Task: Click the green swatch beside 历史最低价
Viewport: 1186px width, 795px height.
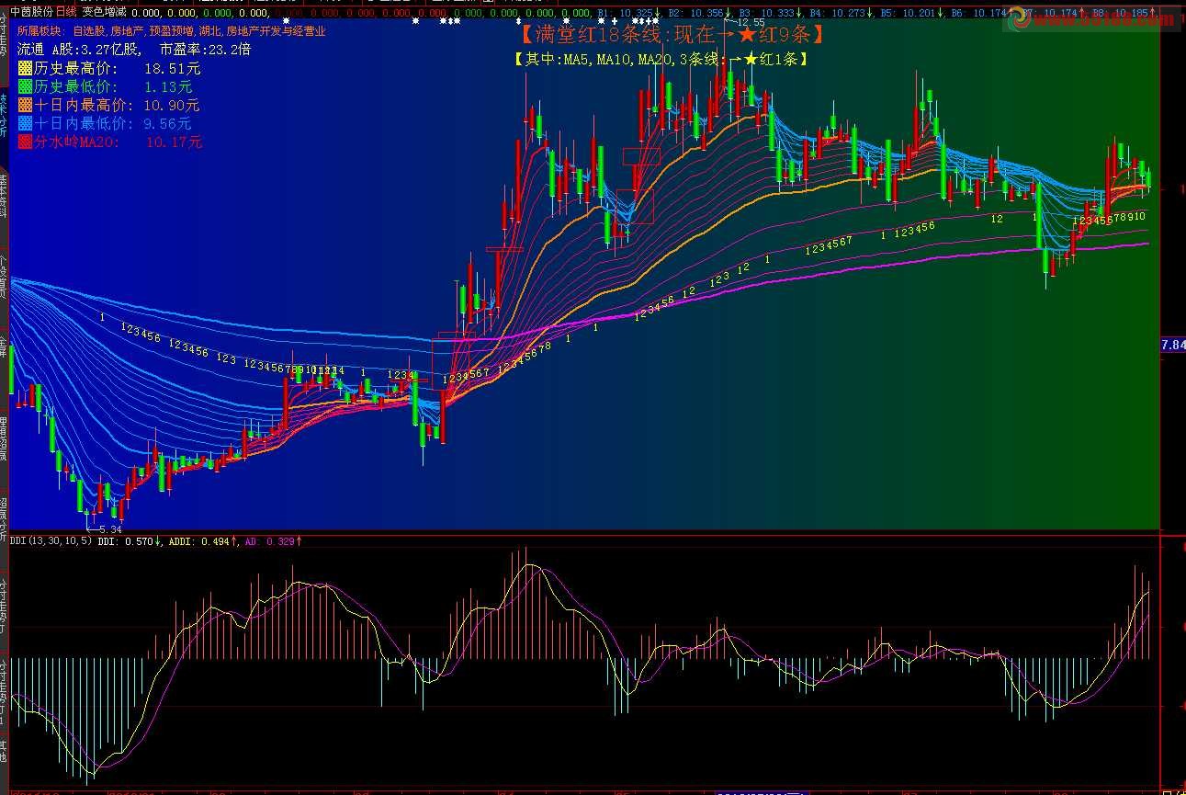Action: coord(26,86)
